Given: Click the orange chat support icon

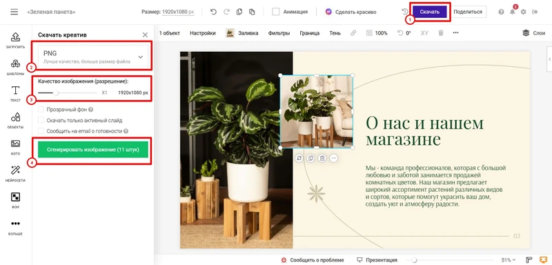Looking at the screenshot, I should click(543, 260).
